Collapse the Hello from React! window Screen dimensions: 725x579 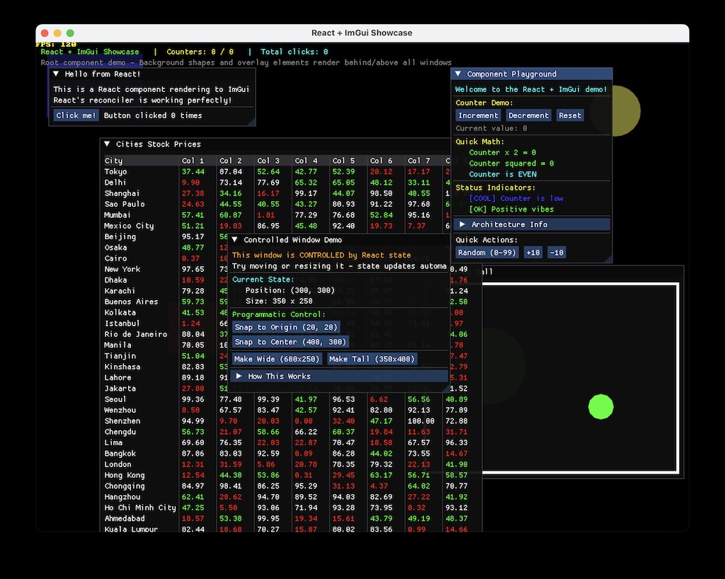pos(56,74)
